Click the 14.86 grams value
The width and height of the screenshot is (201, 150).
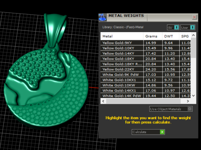(151, 85)
